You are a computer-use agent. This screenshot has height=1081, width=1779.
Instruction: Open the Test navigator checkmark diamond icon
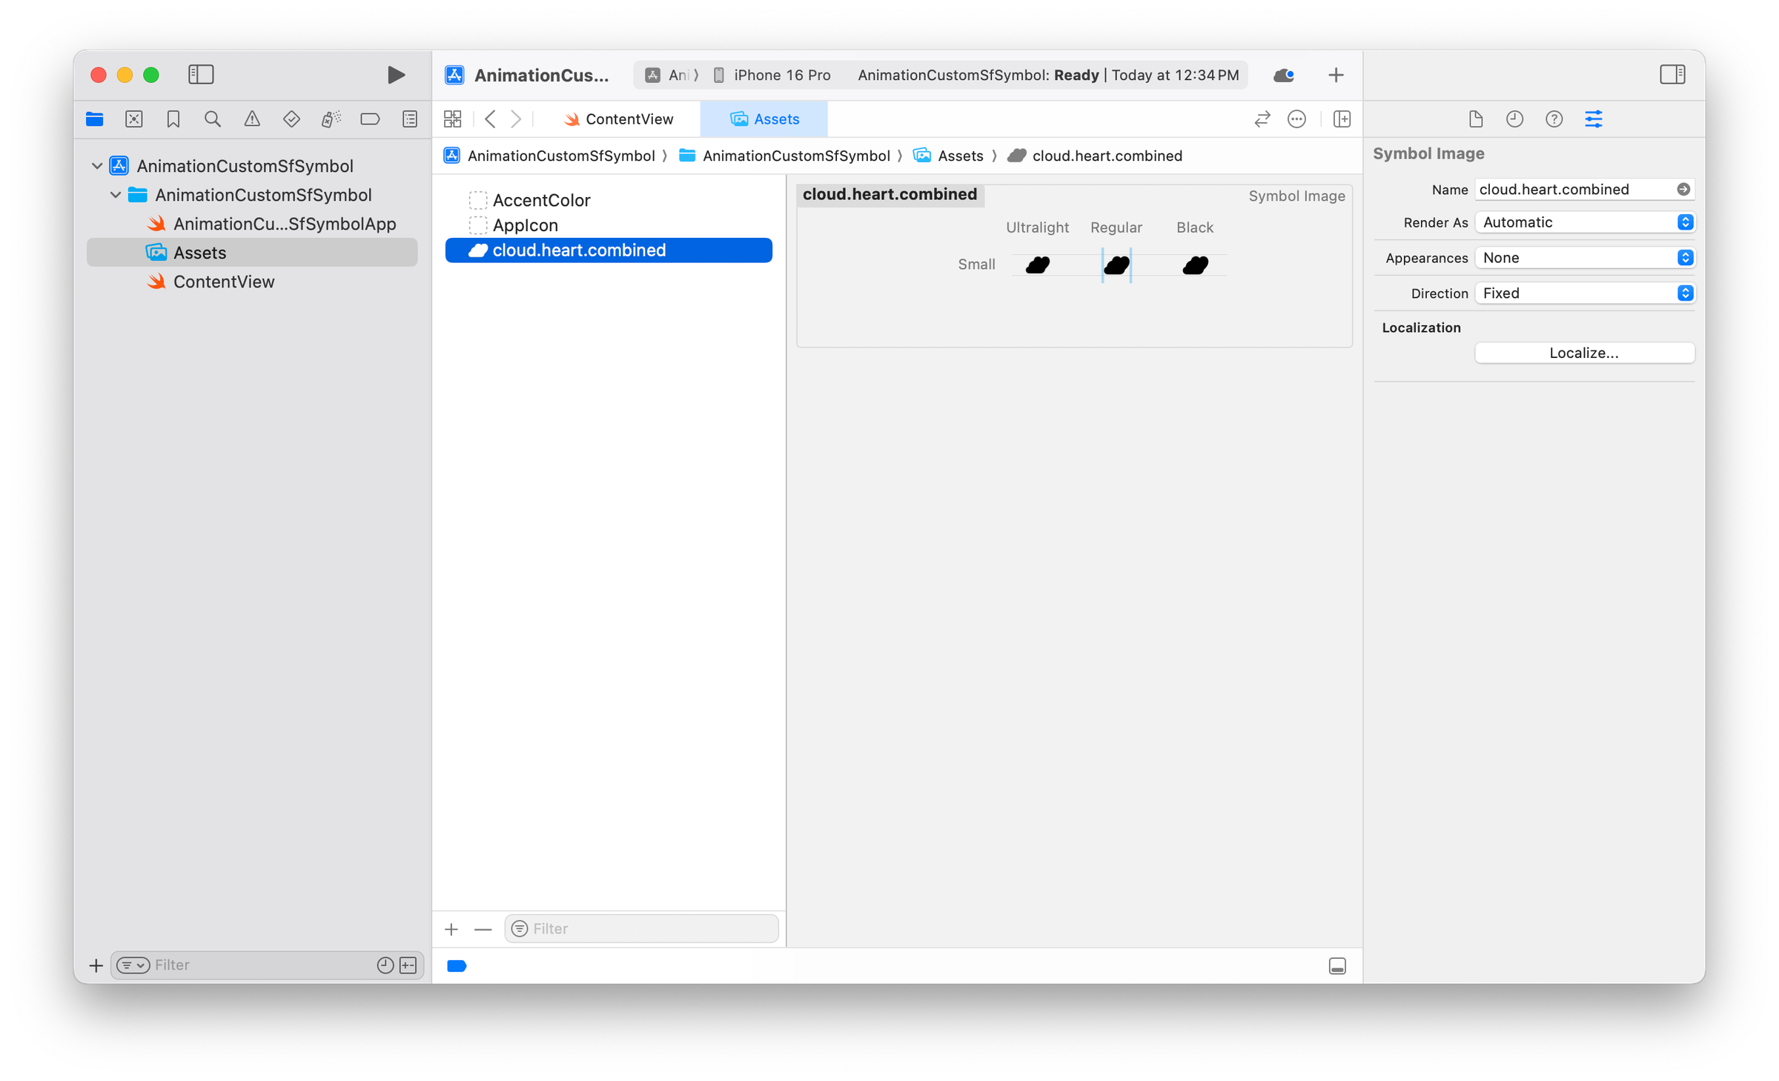coord(291,119)
